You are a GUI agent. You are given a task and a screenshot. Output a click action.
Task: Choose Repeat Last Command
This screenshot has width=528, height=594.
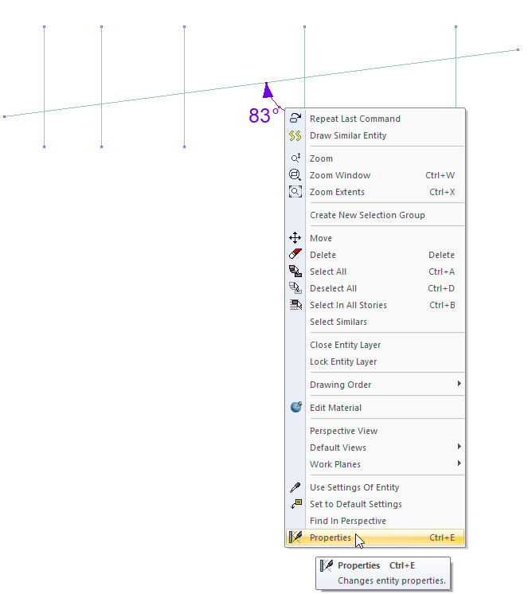pos(375,119)
